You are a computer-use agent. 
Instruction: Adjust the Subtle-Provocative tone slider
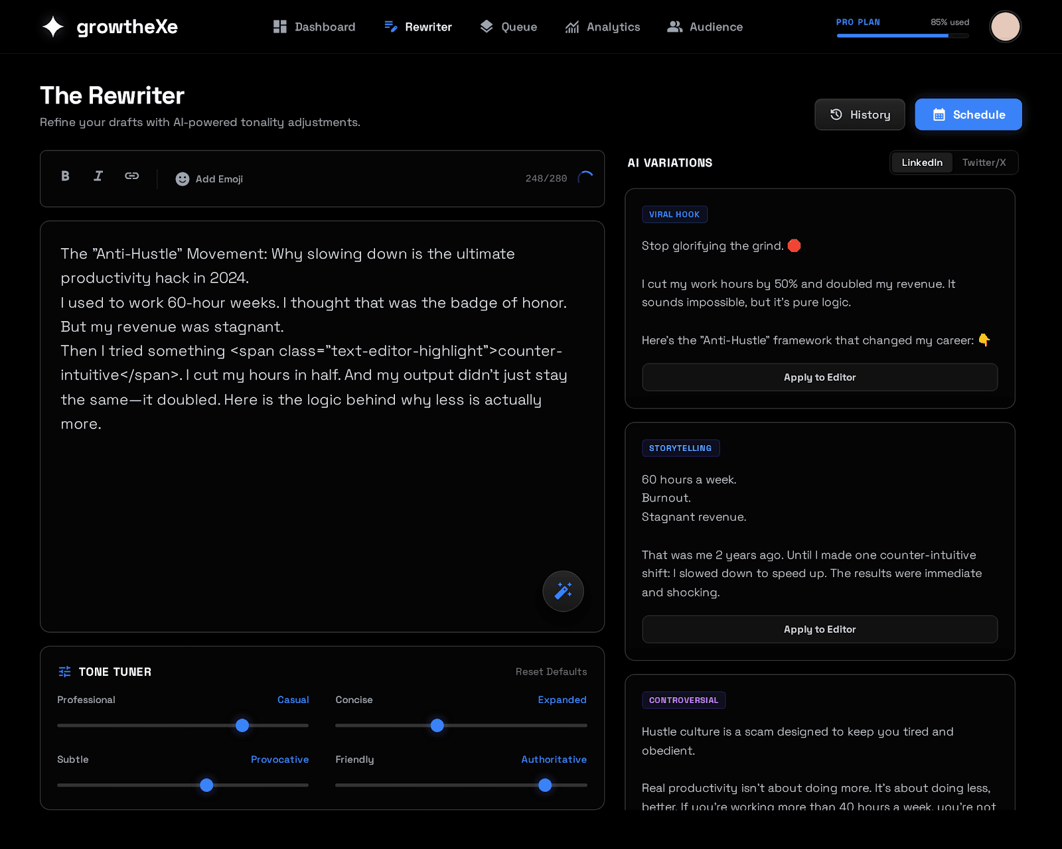(206, 785)
